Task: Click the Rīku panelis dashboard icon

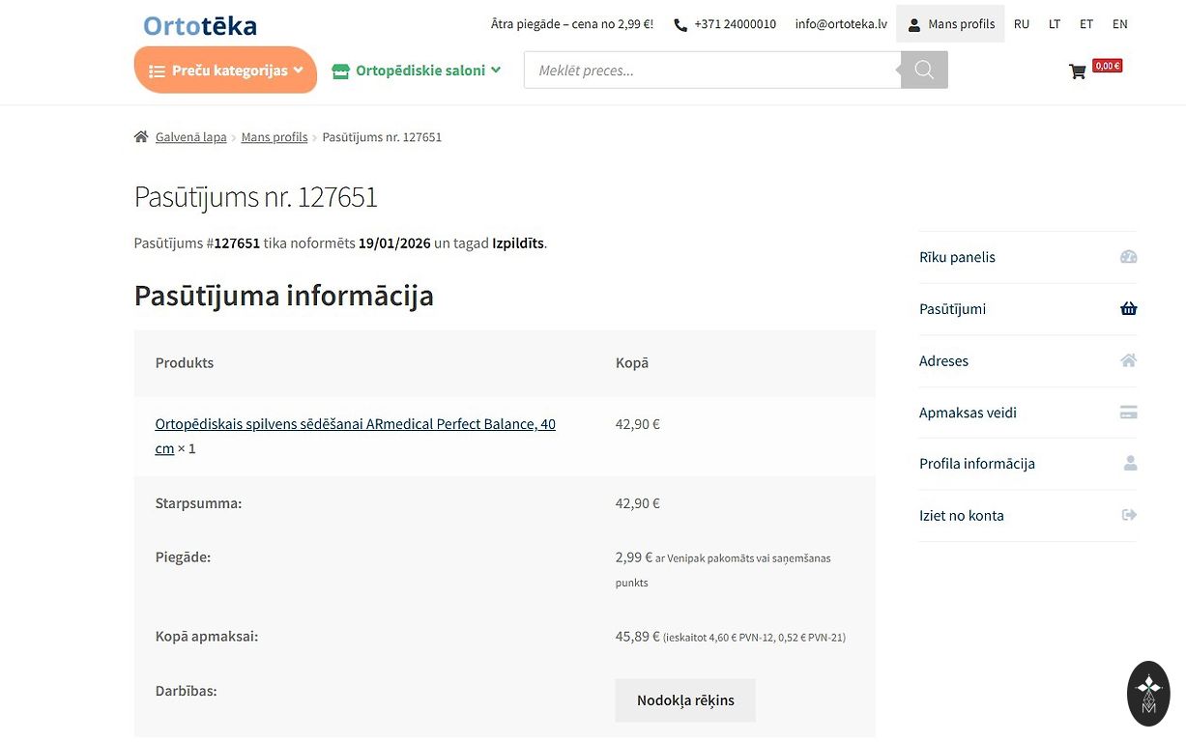Action: [1128, 257]
